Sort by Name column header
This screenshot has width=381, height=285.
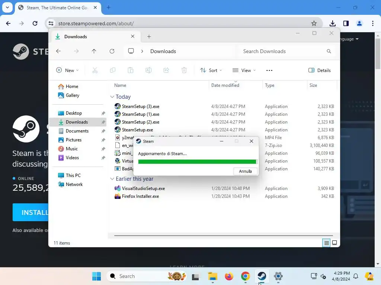pos(120,85)
